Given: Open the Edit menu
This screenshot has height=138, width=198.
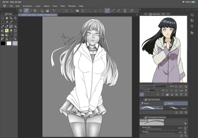Looking at the screenshot, I should coord(17,6).
